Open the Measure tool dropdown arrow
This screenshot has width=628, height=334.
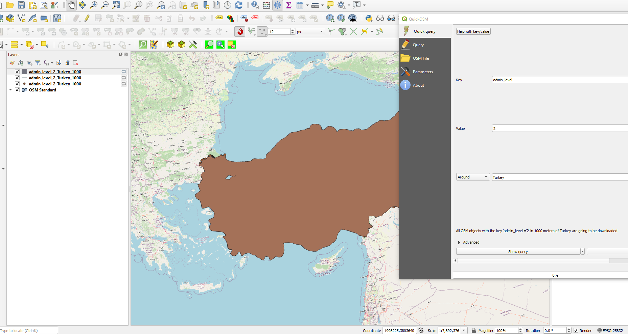tap(322, 5)
